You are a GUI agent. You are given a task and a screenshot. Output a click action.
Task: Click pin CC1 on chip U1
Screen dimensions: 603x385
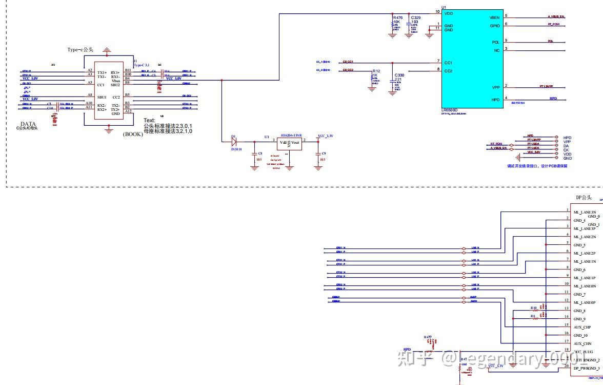pos(448,62)
